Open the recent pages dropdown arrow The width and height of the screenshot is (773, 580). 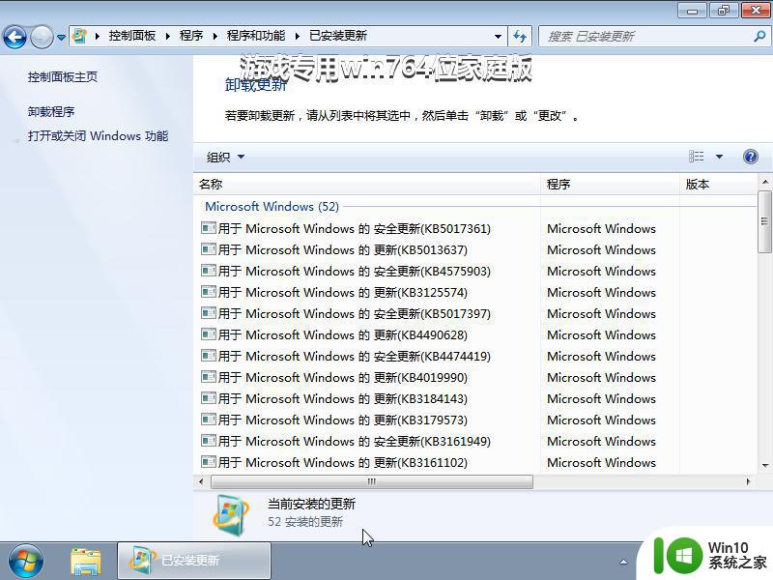(x=62, y=37)
